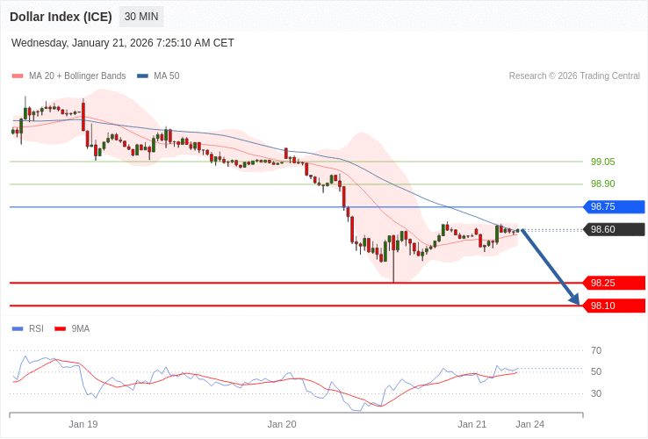Click the MA 50 legend swatch
Screen dimensions: 648x439
pos(142,76)
